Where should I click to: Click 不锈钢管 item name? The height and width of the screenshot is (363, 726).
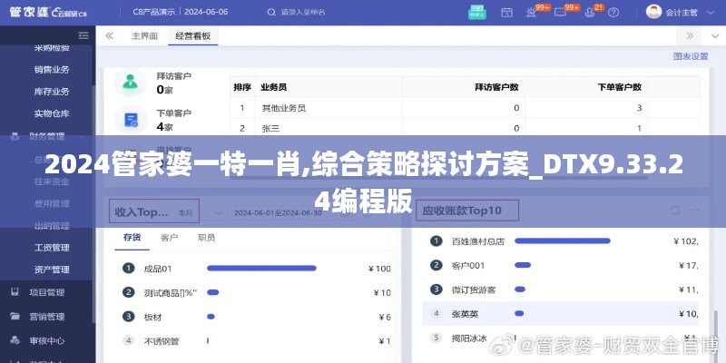(162, 342)
